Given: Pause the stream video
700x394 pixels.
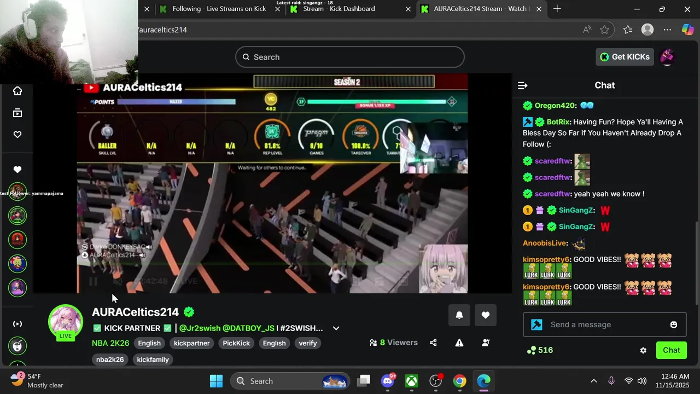Looking at the screenshot, I should tap(93, 281).
